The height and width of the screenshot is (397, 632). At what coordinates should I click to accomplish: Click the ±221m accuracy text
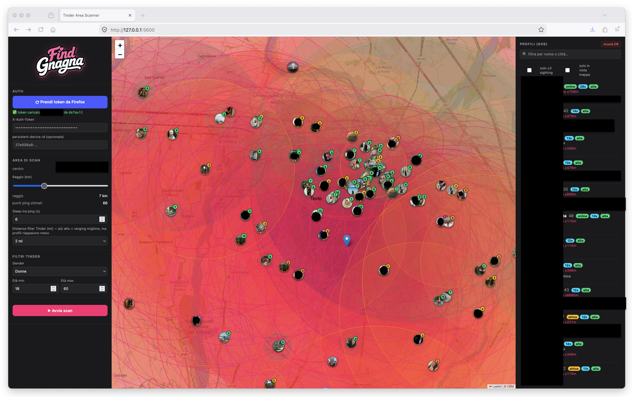click(570, 322)
